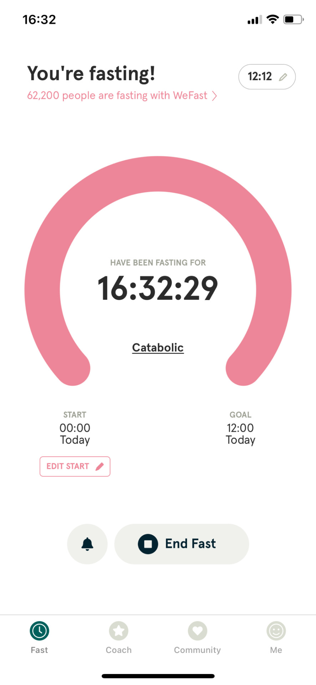Tap the 16:32:29 fasting timer

(158, 288)
